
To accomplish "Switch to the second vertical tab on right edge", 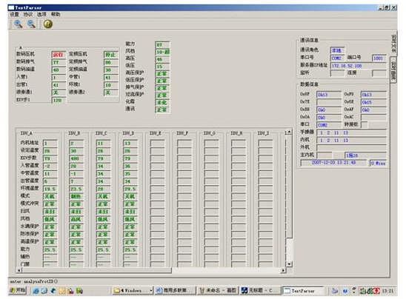I will (x=393, y=69).
